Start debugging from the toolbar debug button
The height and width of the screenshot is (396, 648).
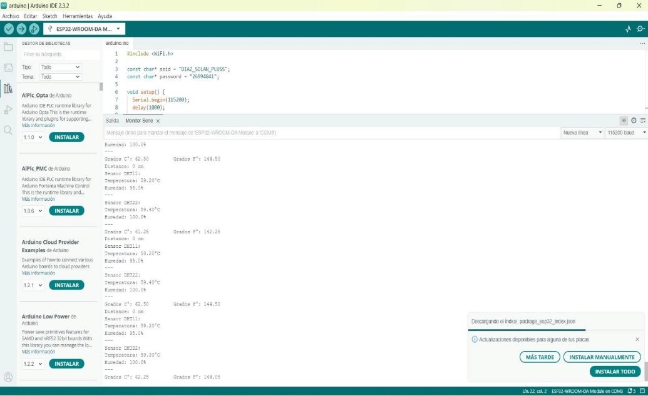point(34,29)
